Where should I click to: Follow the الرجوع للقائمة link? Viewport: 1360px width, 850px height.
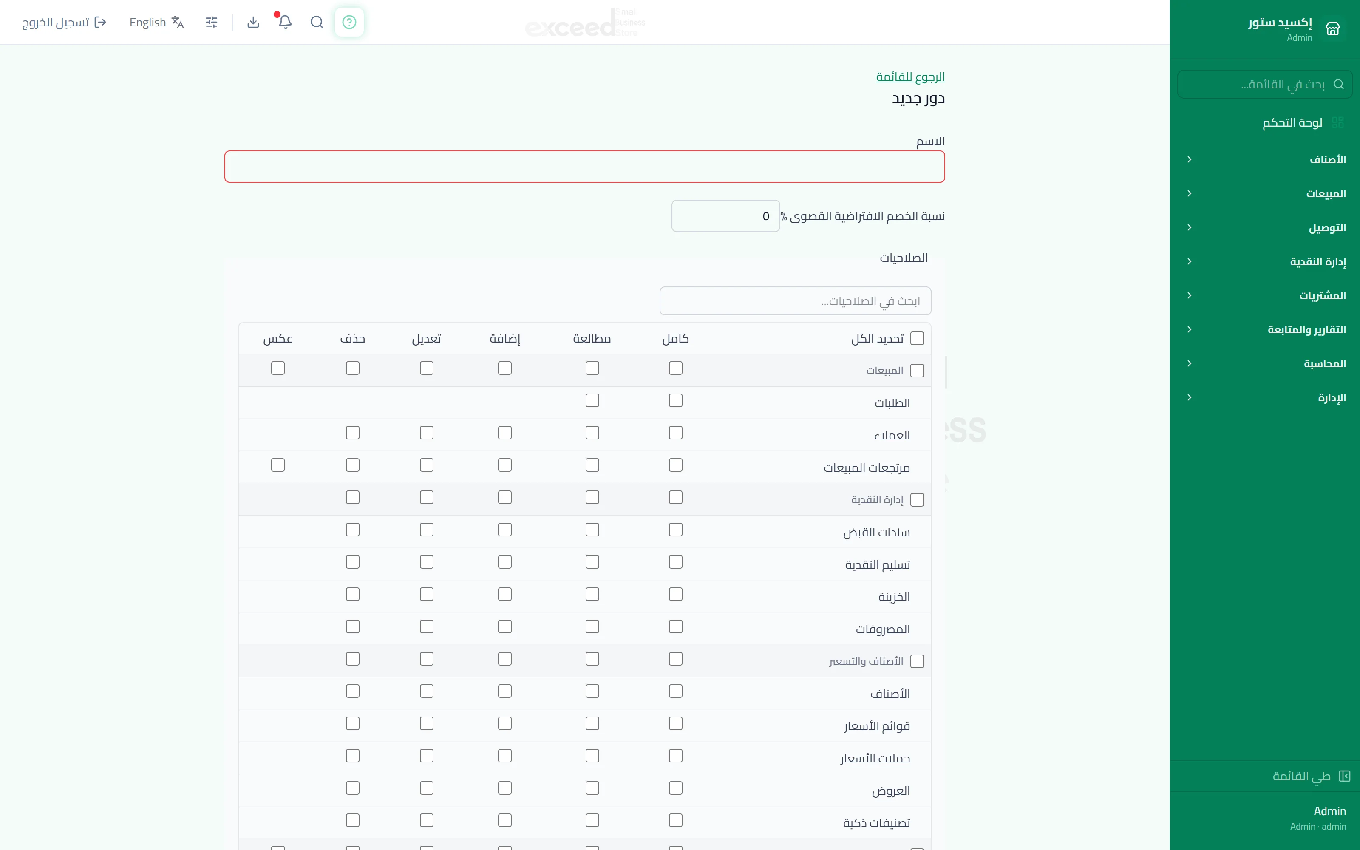click(x=910, y=76)
